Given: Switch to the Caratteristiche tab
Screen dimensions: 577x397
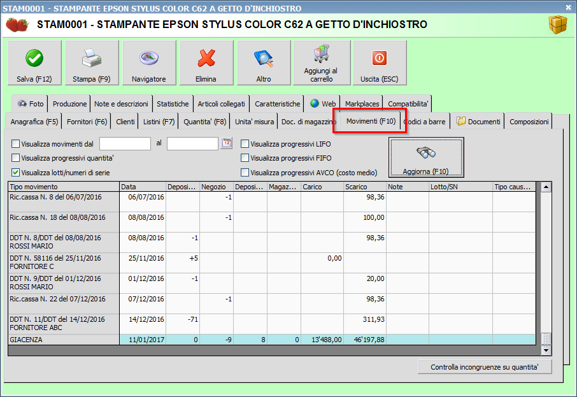Looking at the screenshot, I should point(278,104).
